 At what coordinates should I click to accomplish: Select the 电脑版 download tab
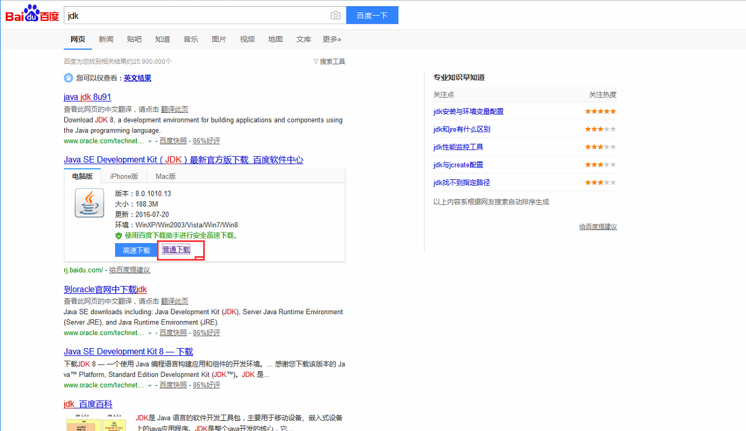82,176
